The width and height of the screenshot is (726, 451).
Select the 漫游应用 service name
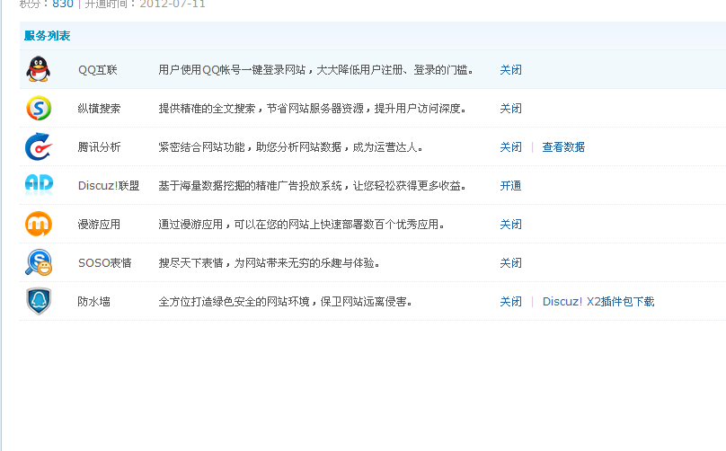click(x=99, y=225)
